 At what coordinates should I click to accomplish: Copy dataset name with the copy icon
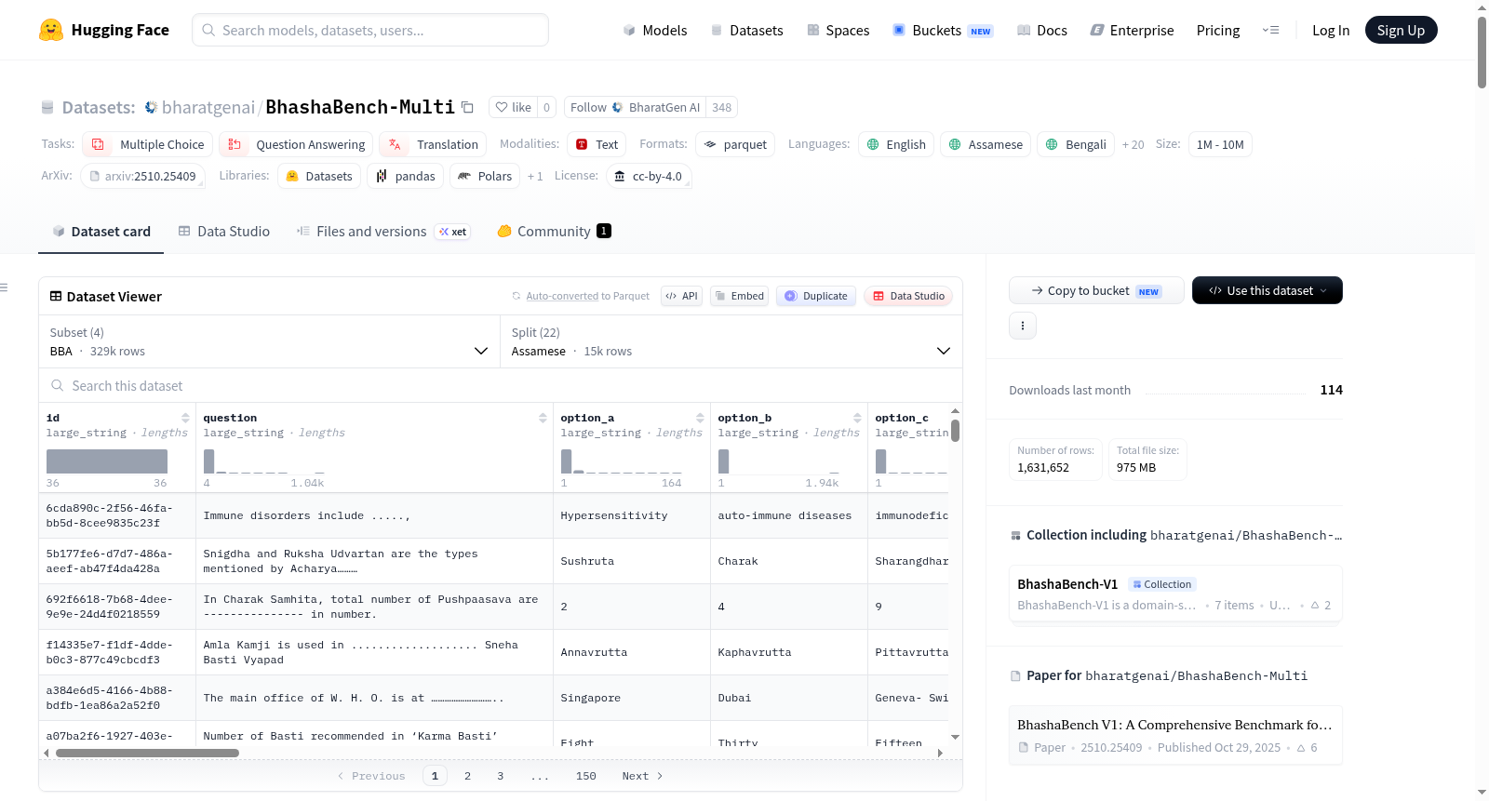click(x=467, y=108)
